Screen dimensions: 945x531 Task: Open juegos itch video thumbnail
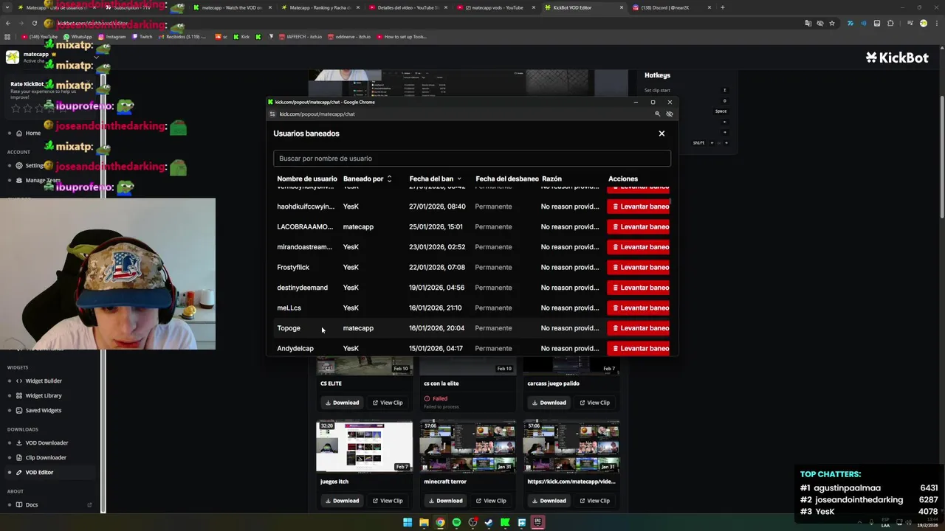[x=365, y=446]
